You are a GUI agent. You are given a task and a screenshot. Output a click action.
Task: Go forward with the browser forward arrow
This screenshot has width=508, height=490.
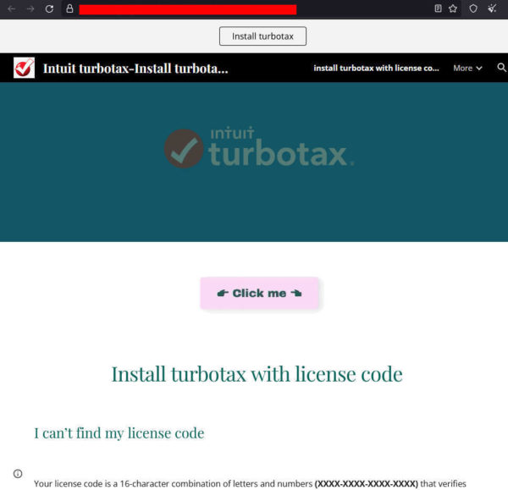tap(30, 8)
